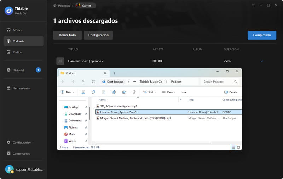Click music note thumbnail of Hammer Down
The image size is (283, 179).
60,61
